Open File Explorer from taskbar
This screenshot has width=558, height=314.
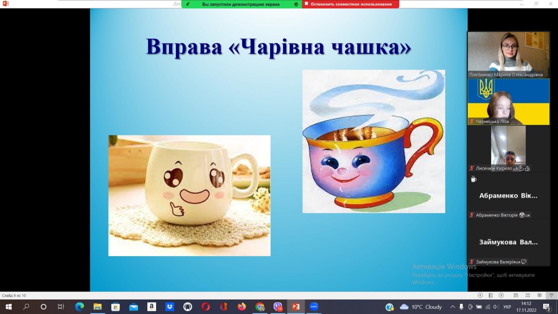click(x=97, y=307)
